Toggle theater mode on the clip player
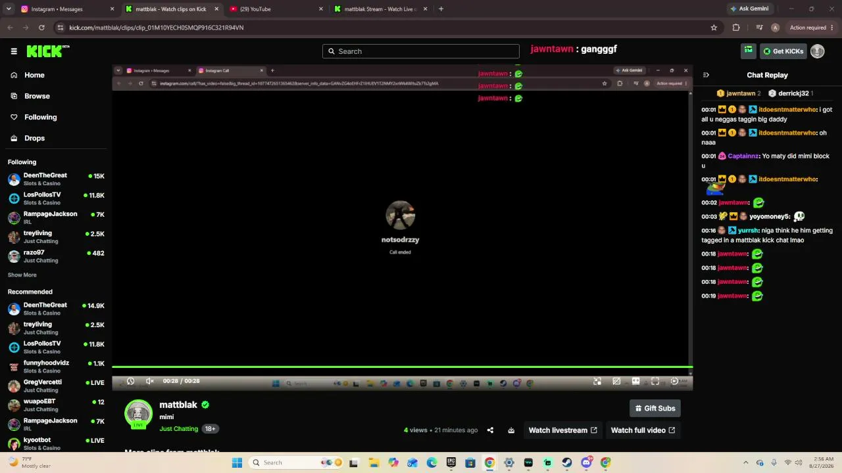The width and height of the screenshot is (842, 473). pyautogui.click(x=635, y=381)
